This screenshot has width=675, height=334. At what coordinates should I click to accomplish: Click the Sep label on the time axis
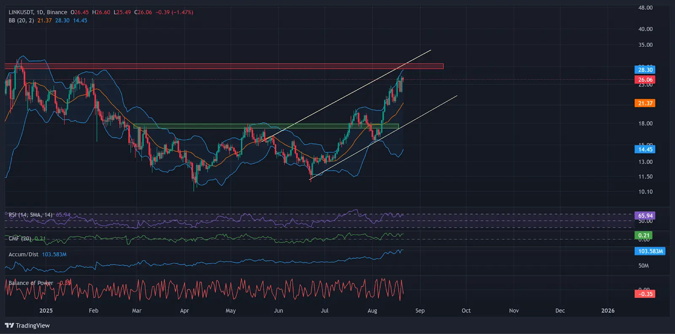[420, 311]
